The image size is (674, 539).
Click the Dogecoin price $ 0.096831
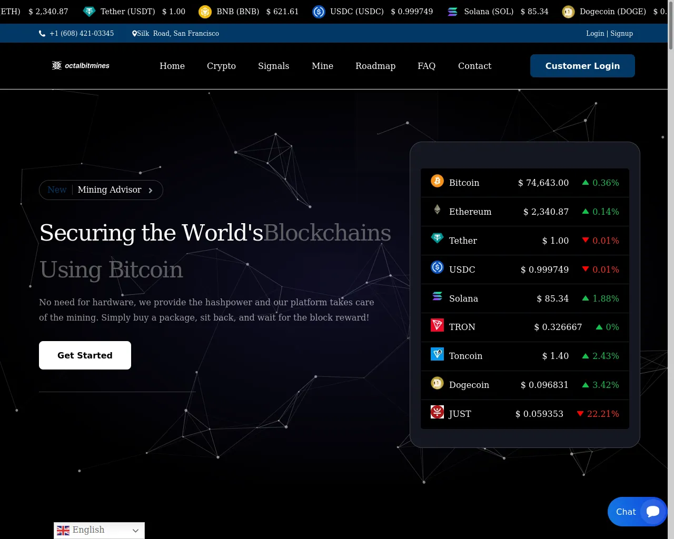click(544, 385)
